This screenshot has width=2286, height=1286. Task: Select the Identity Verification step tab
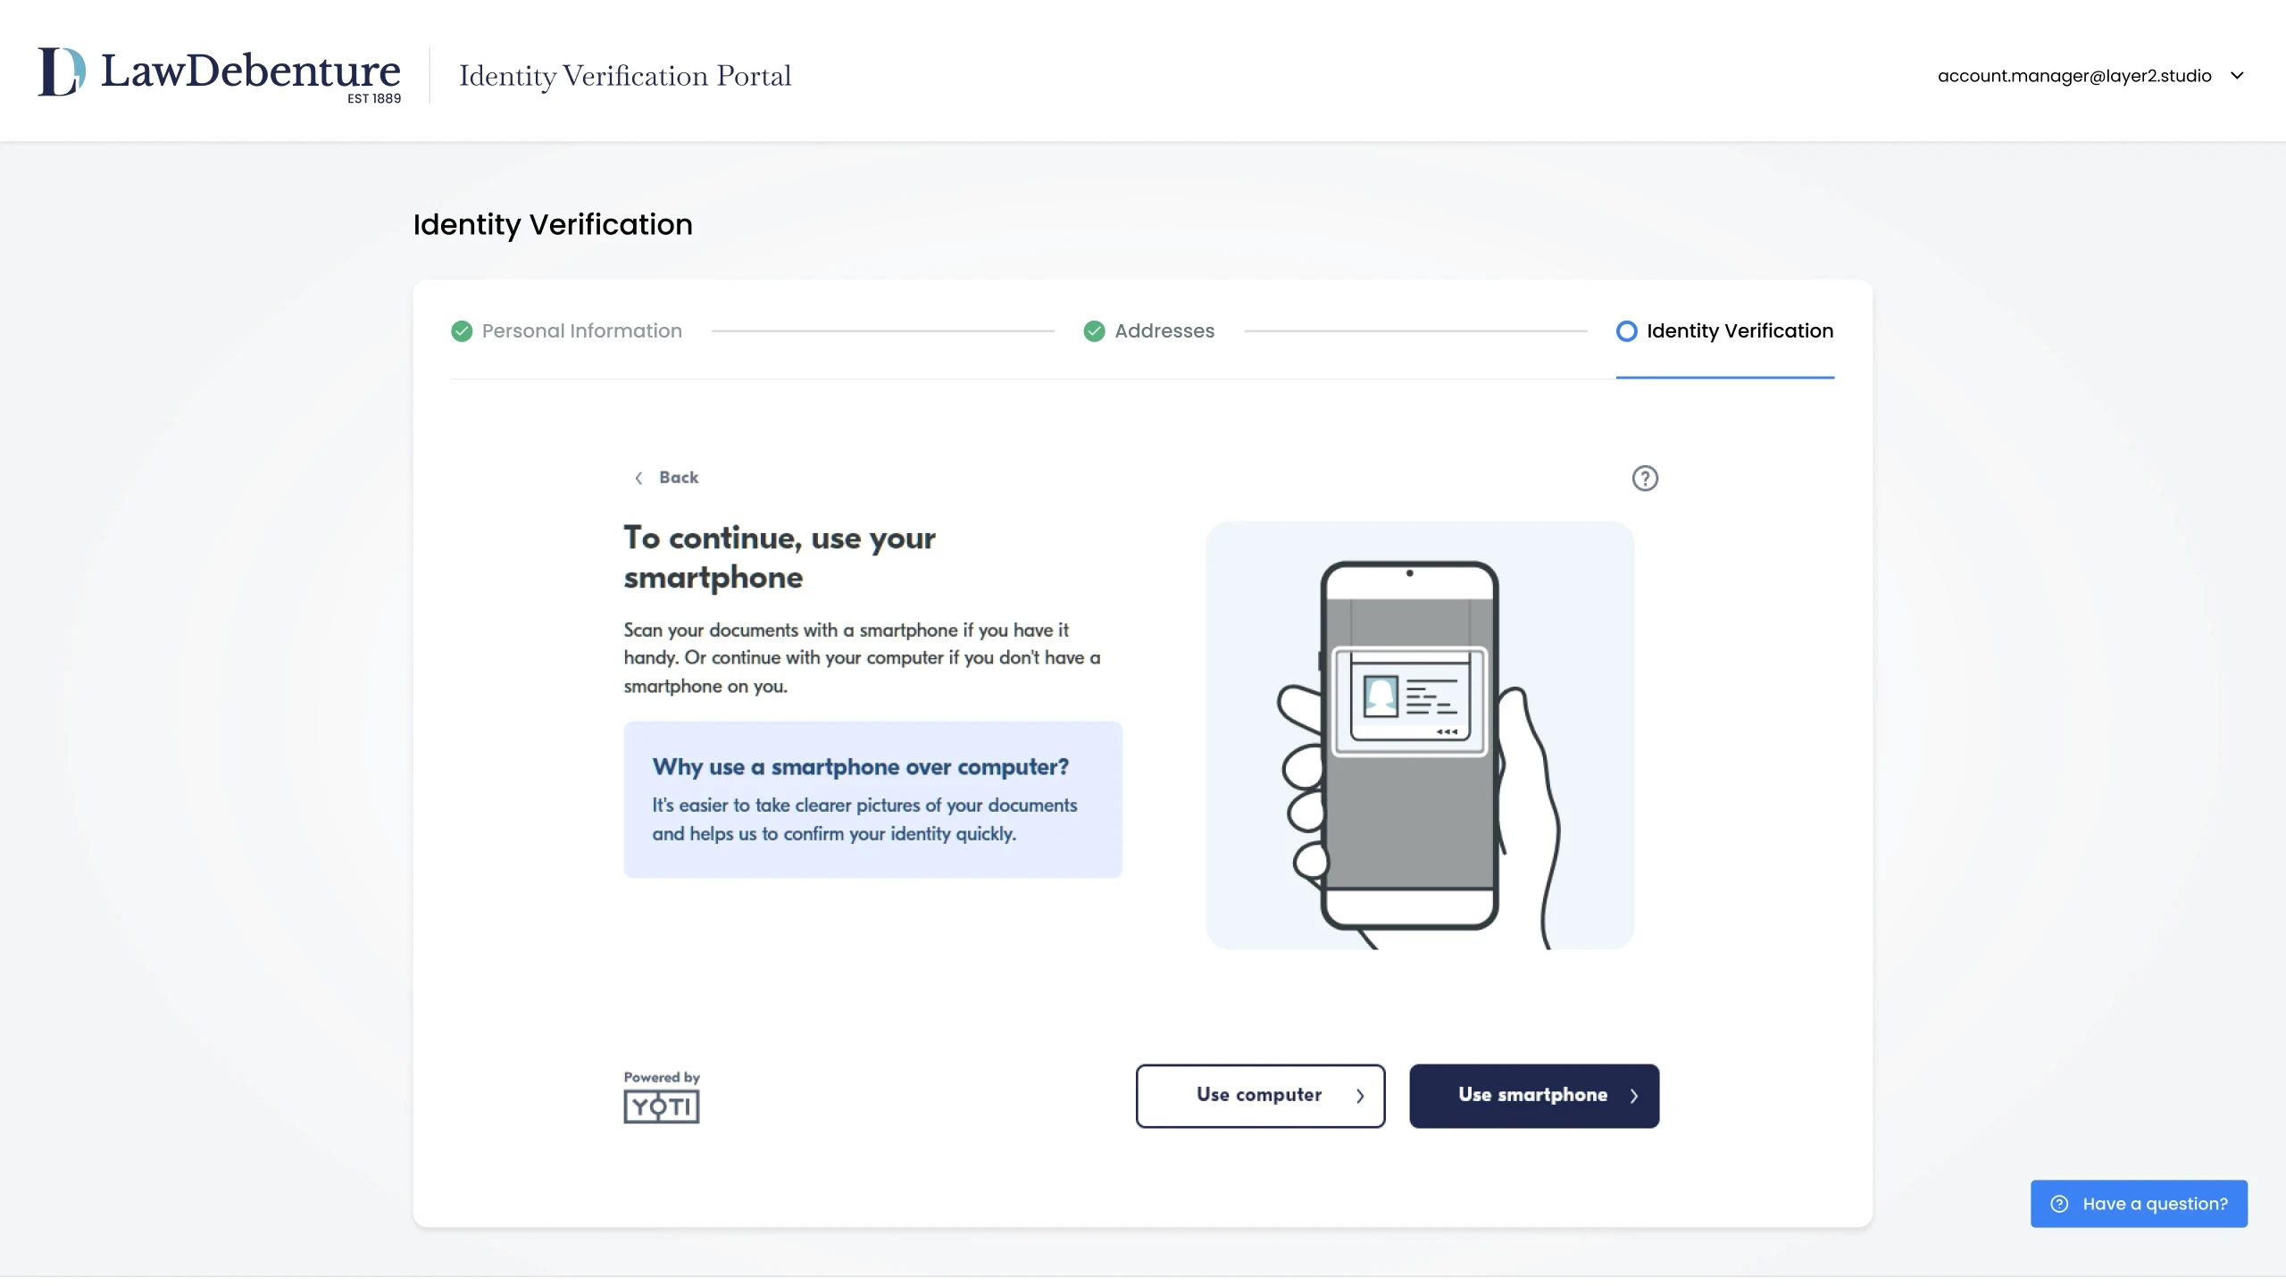tap(1739, 331)
